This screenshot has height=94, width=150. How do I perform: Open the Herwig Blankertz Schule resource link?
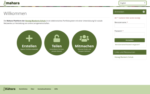point(124,57)
